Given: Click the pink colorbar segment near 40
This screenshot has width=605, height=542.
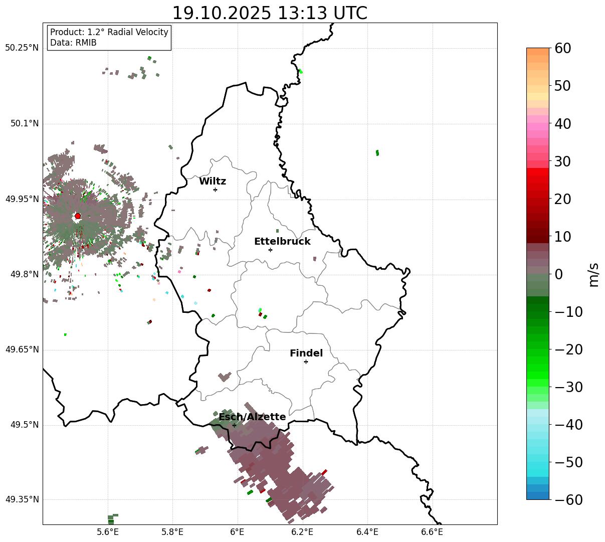Looking at the screenshot, I should 538,127.
